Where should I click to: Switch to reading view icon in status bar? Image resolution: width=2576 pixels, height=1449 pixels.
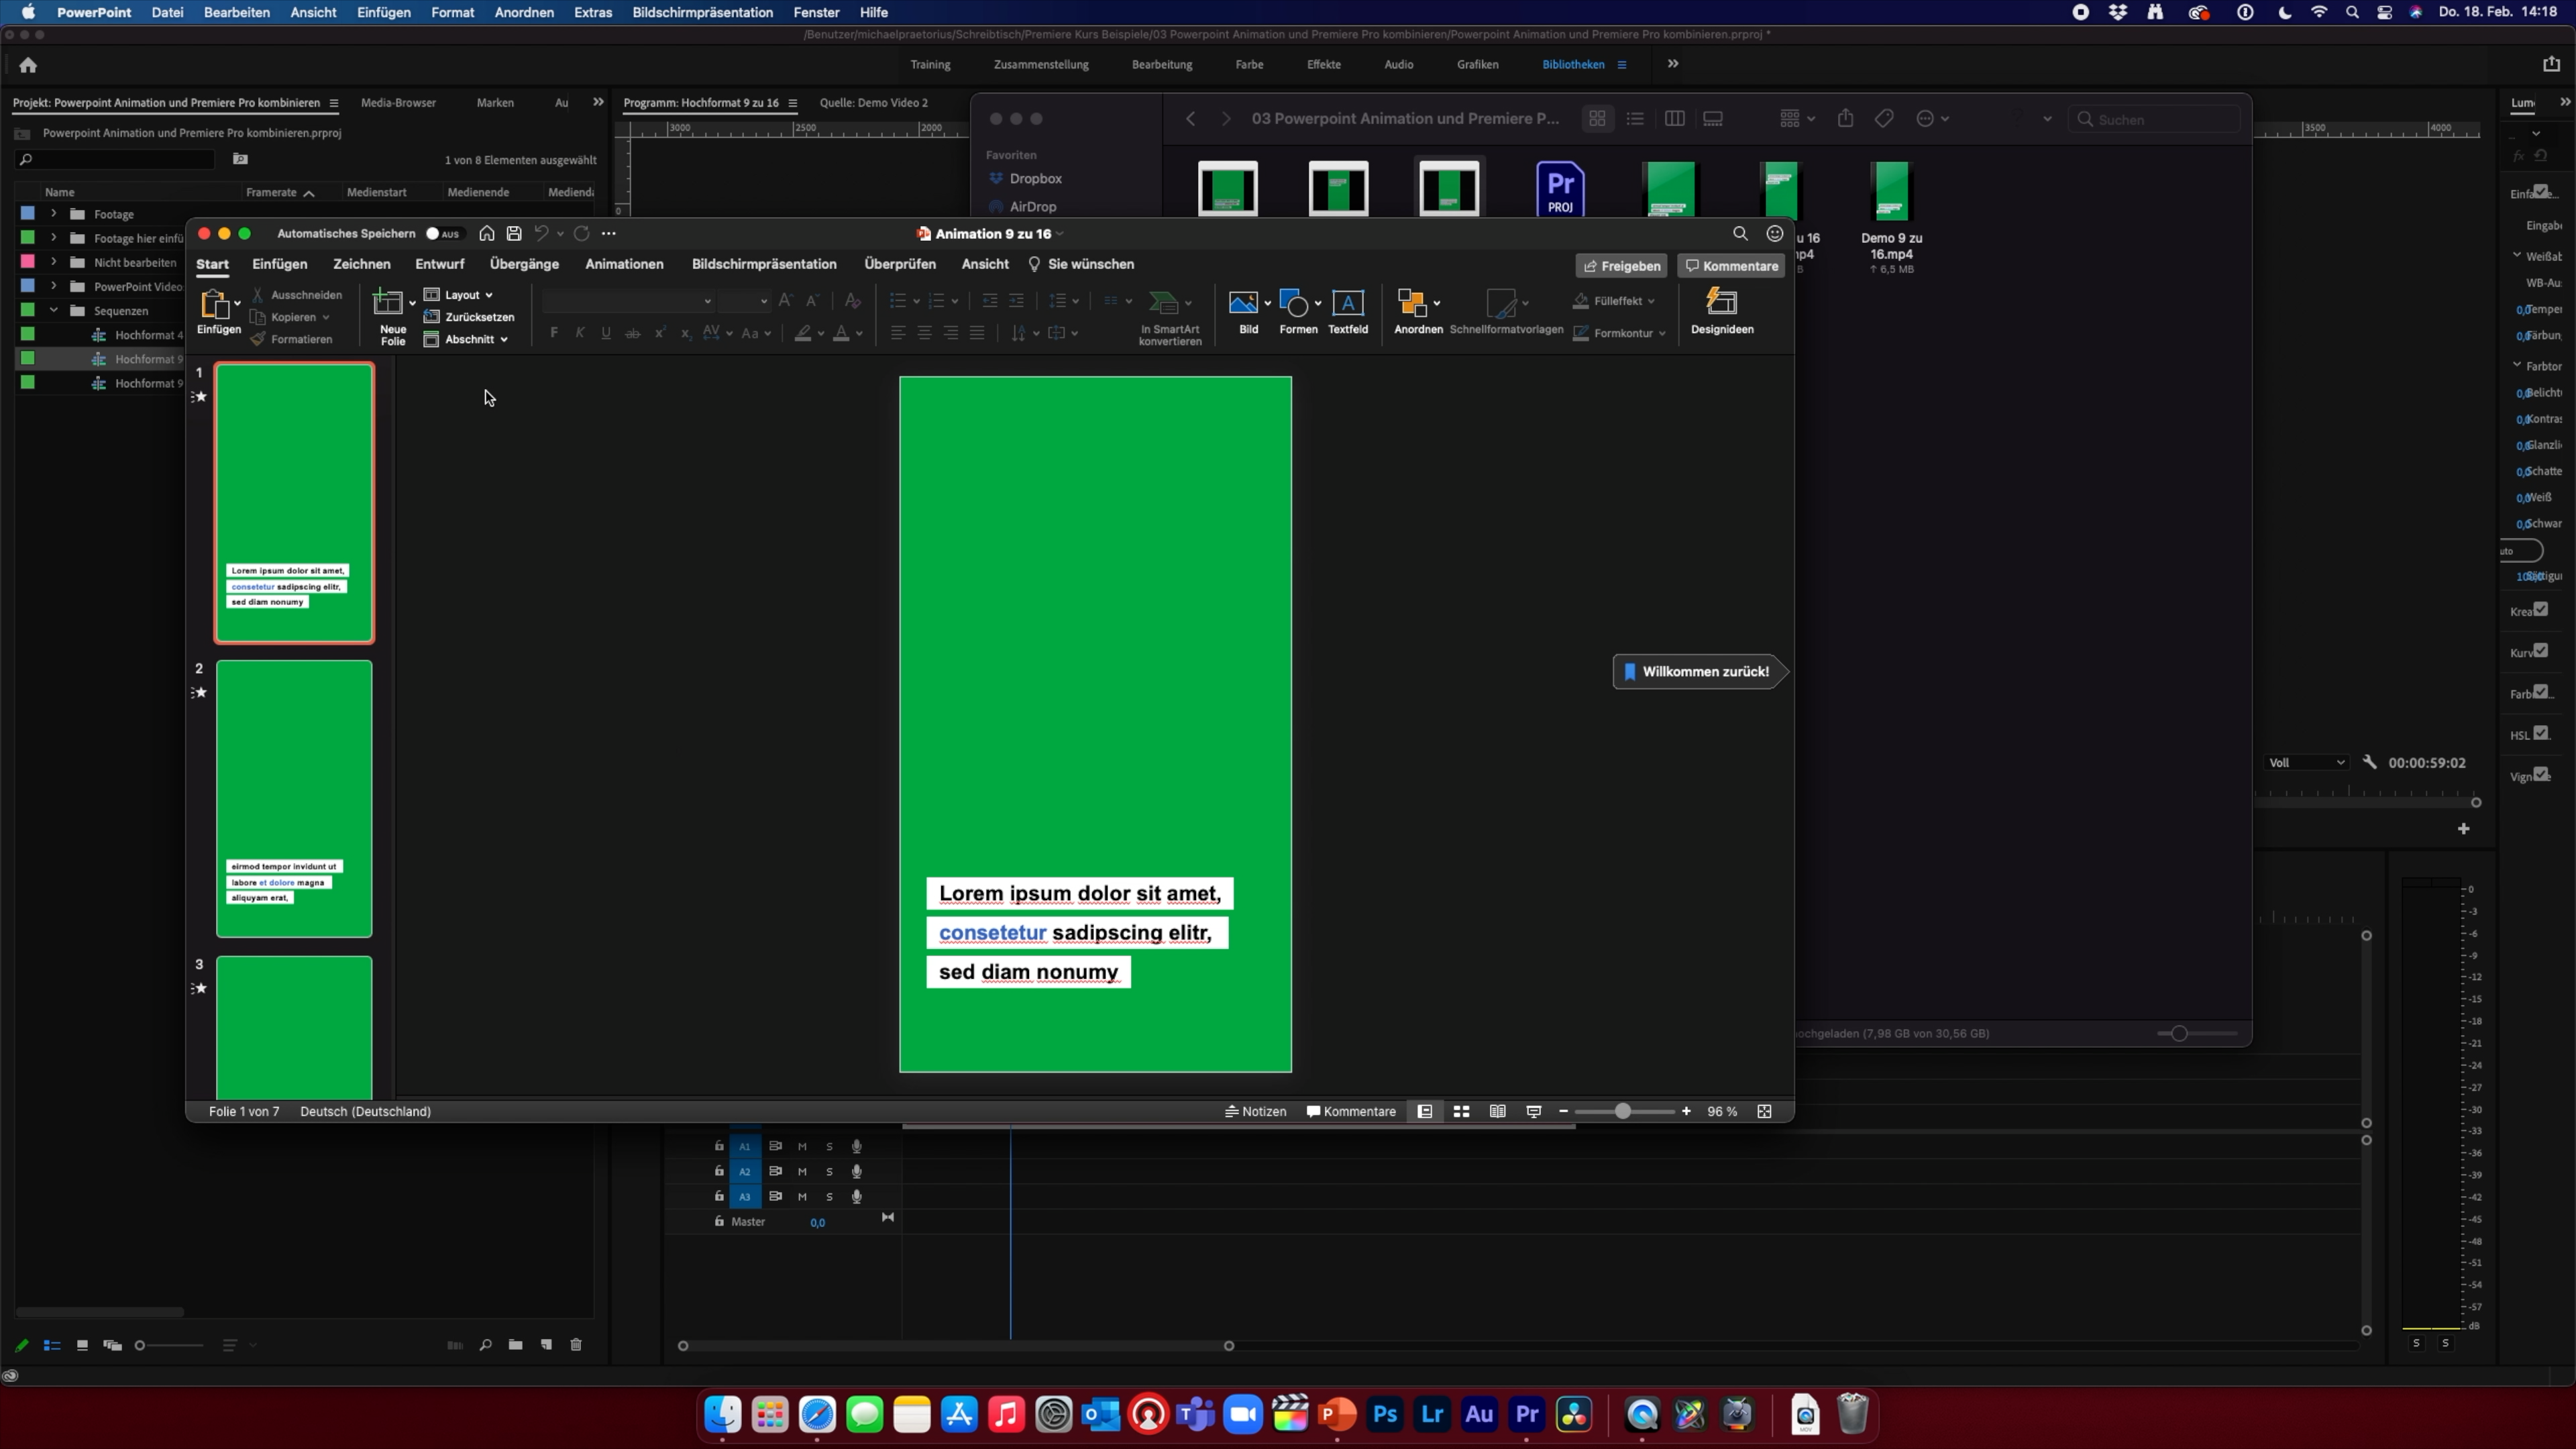point(1497,1111)
